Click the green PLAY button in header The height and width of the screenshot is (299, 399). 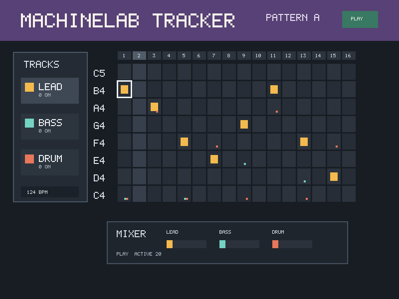click(360, 19)
